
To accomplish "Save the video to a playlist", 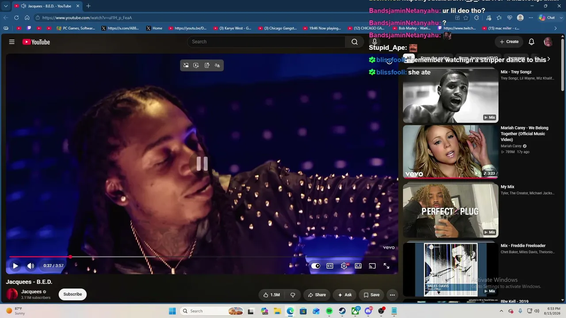I will coord(371,295).
